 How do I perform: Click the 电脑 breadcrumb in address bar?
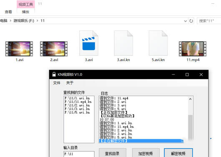tap(4, 21)
